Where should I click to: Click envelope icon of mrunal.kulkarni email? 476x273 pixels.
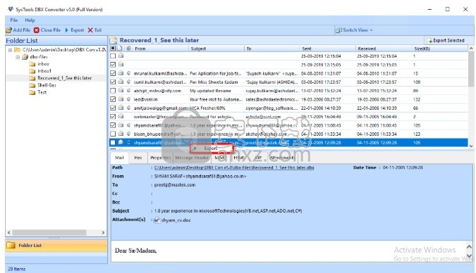point(121,73)
